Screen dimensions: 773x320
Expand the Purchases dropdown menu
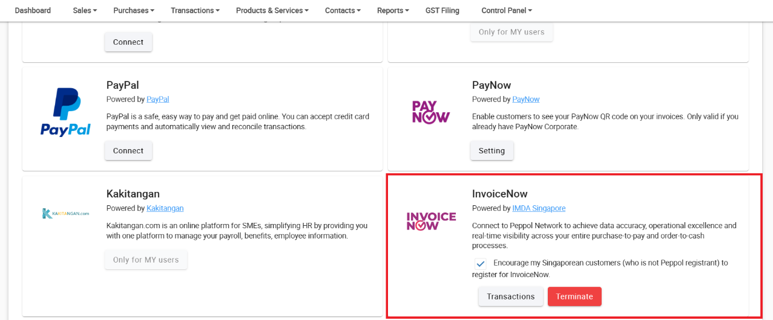134,10
